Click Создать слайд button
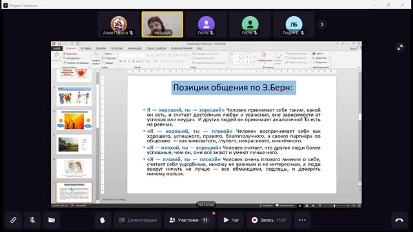This screenshot has height=232, width=413. pyautogui.click(x=96, y=59)
